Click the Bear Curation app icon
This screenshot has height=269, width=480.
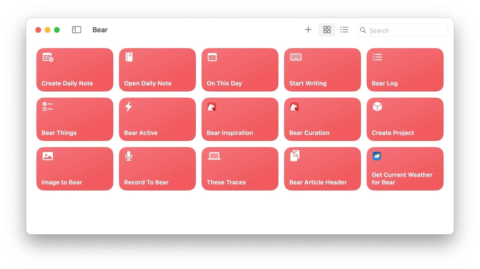tap(294, 107)
